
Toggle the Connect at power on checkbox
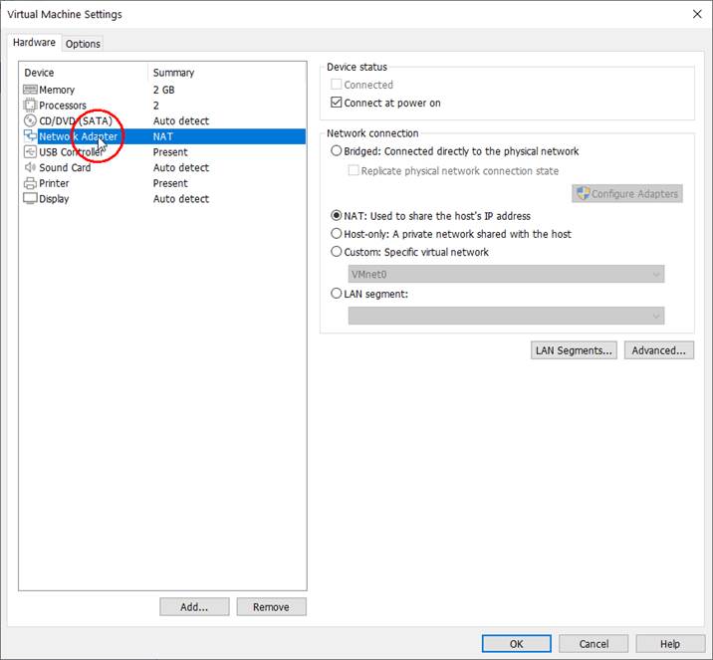click(x=336, y=103)
